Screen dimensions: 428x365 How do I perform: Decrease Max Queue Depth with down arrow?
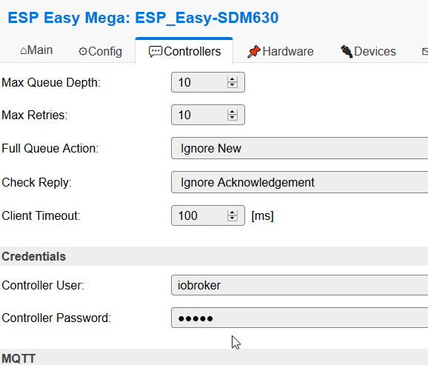(x=233, y=85)
